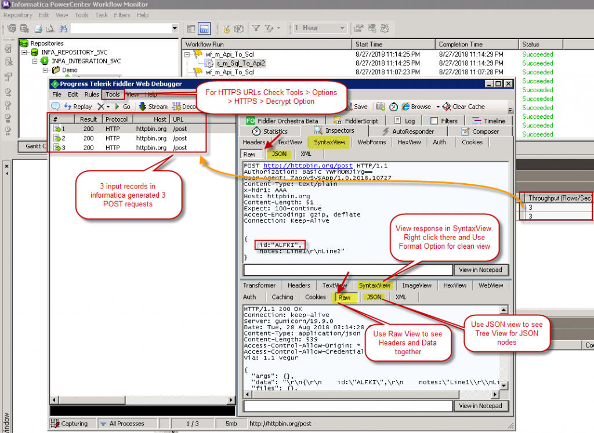
Task: Launch Browse with the Internet Explorer icon
Action: pos(405,107)
